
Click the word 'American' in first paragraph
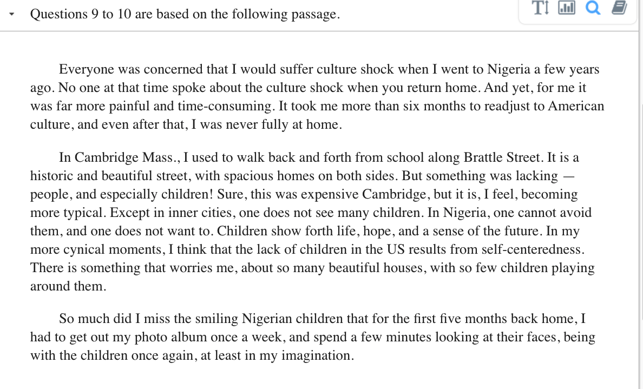(576, 106)
